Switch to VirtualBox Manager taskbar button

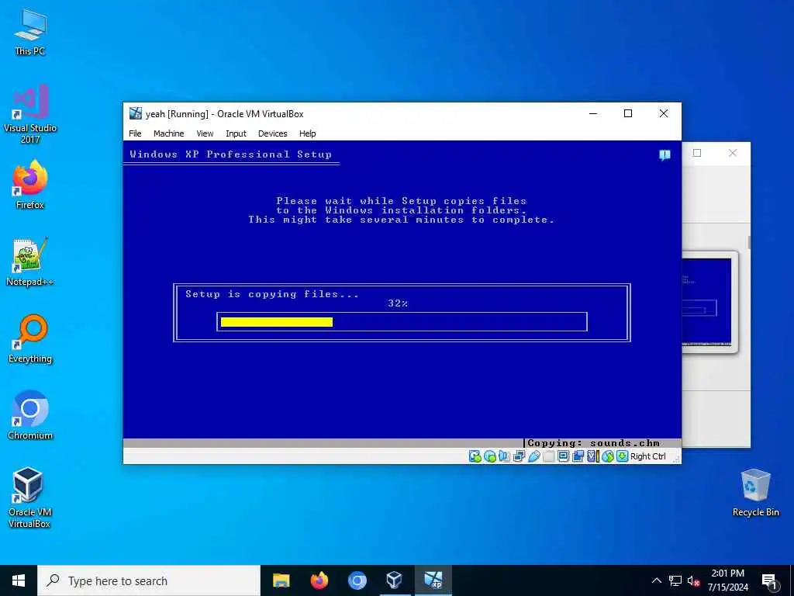[395, 580]
